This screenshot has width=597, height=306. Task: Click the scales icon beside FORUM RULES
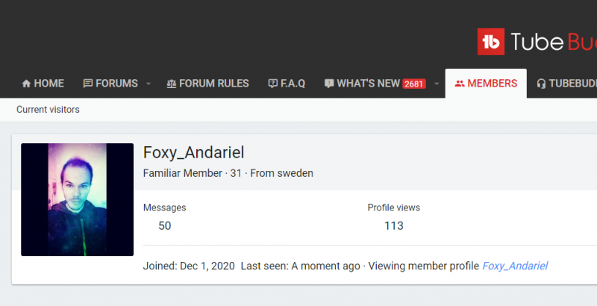[x=172, y=84]
